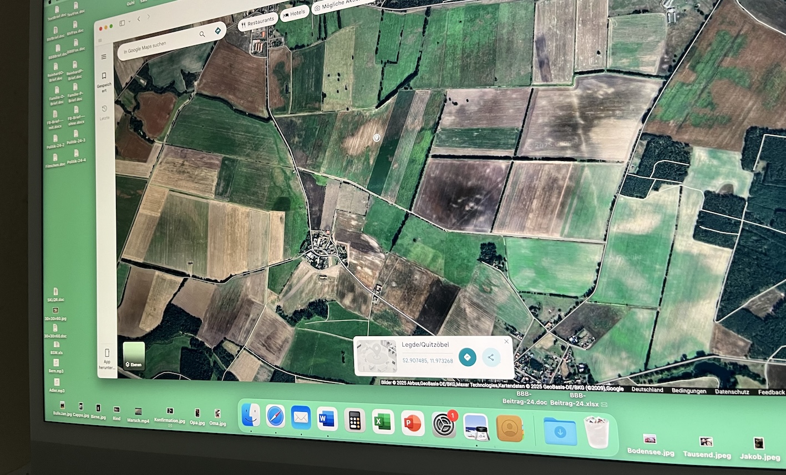This screenshot has width=786, height=475.
Task: Select the SKLQR.doc desktop file
Action: 56,295
